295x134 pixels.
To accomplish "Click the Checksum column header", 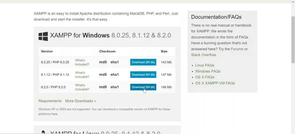I will tap(107, 51).
